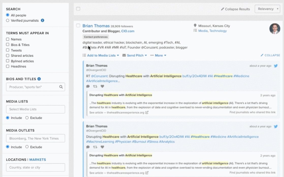
Task: Expand the More dropdown on Brian Thomas's card
Action: (x=158, y=55)
